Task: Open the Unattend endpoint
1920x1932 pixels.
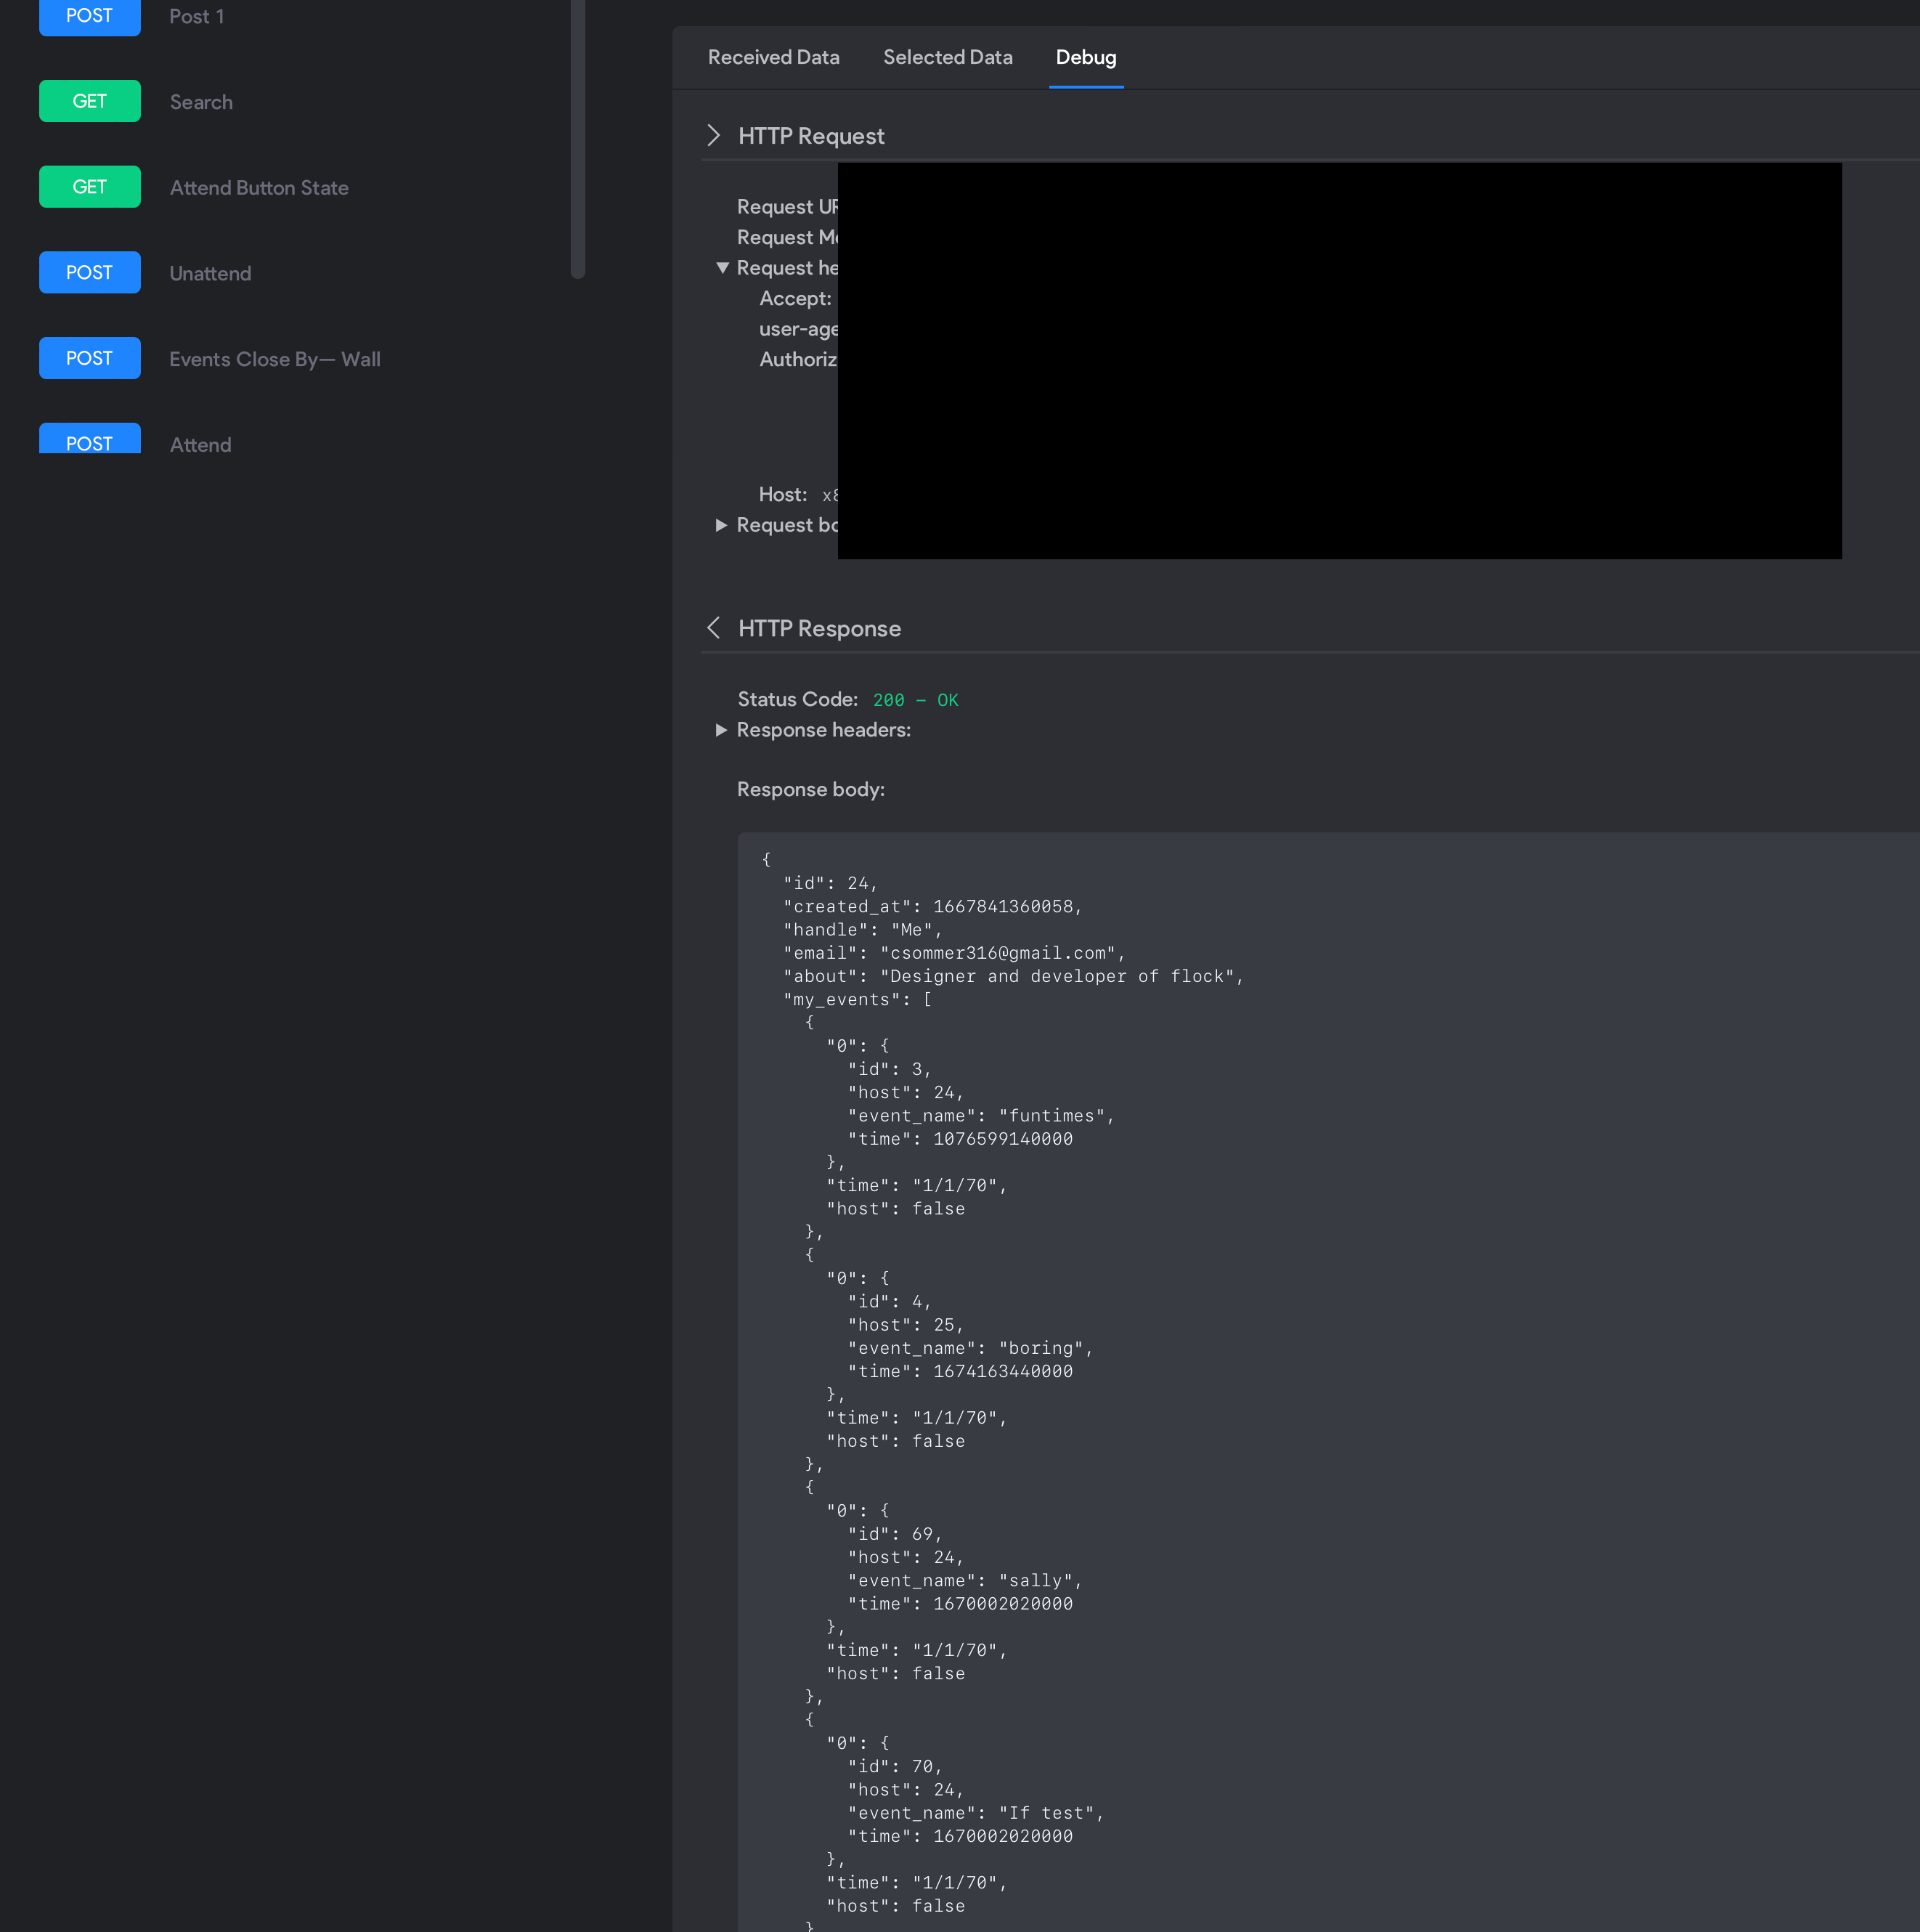Action: [210, 274]
